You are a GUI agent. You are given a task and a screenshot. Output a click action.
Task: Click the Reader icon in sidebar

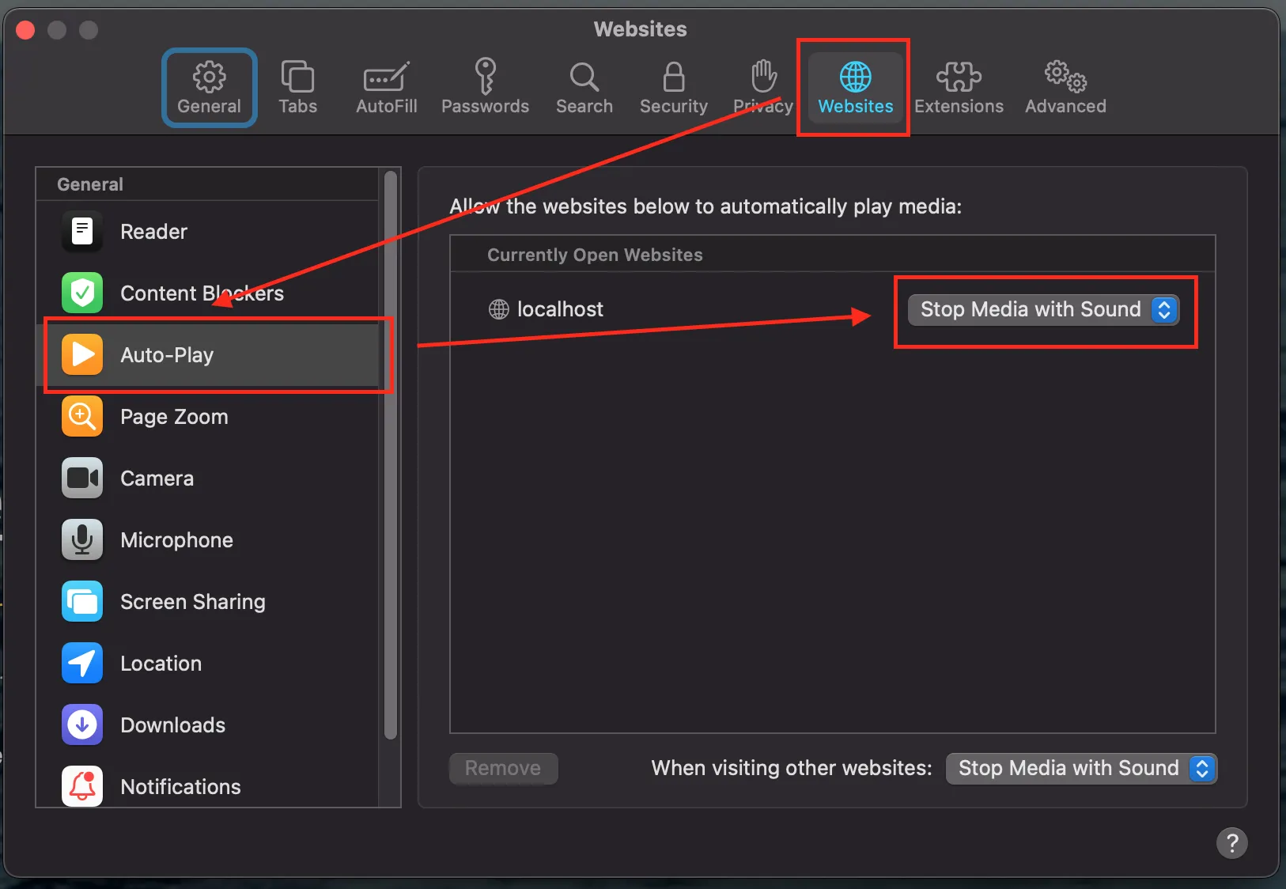(82, 232)
